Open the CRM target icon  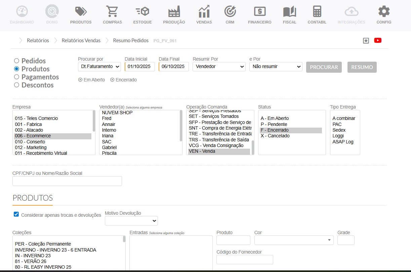230,12
